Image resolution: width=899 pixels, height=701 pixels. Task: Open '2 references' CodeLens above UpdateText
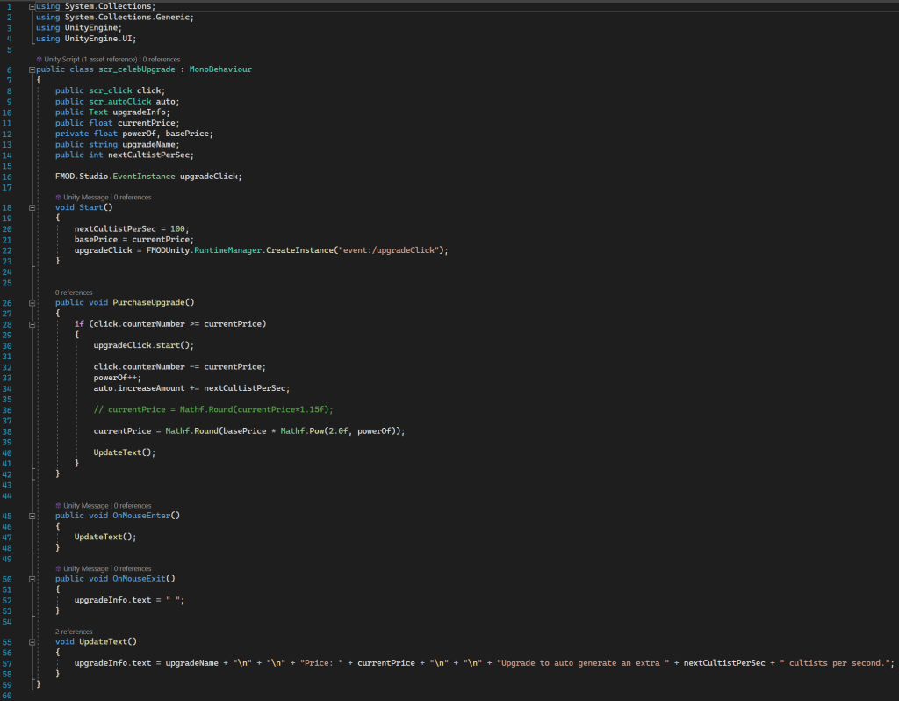point(74,632)
